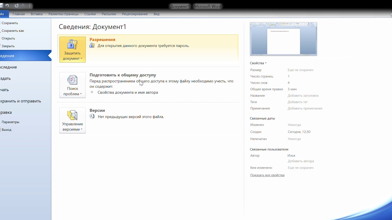Click the '3 мин' editing time value

point(292,89)
